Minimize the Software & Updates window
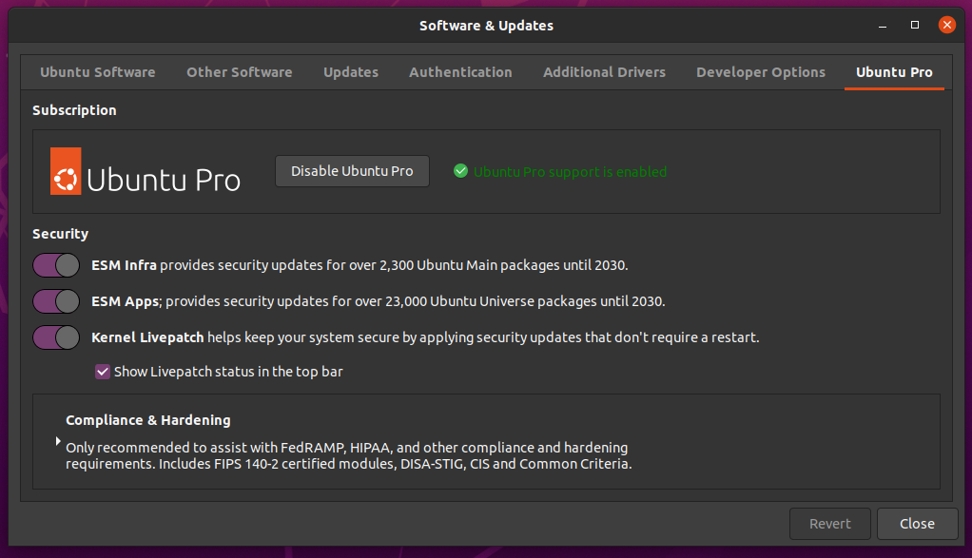972x558 pixels. coord(884,26)
